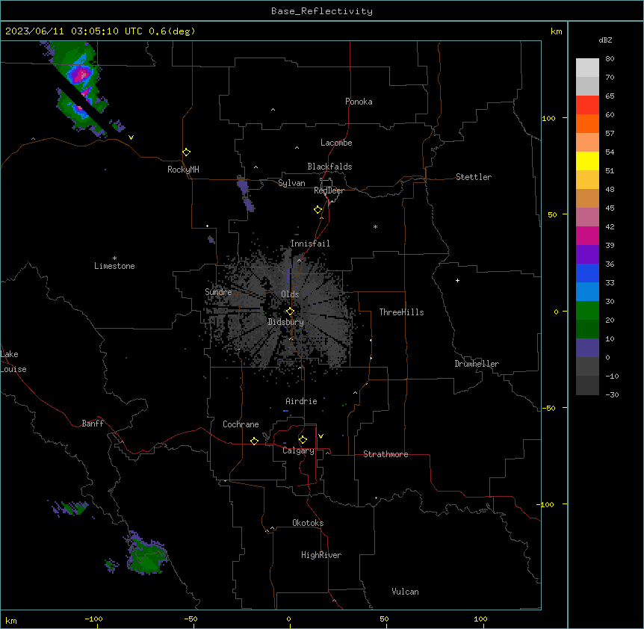Click the Strathmore town label
The image size is (644, 629).
386,454
